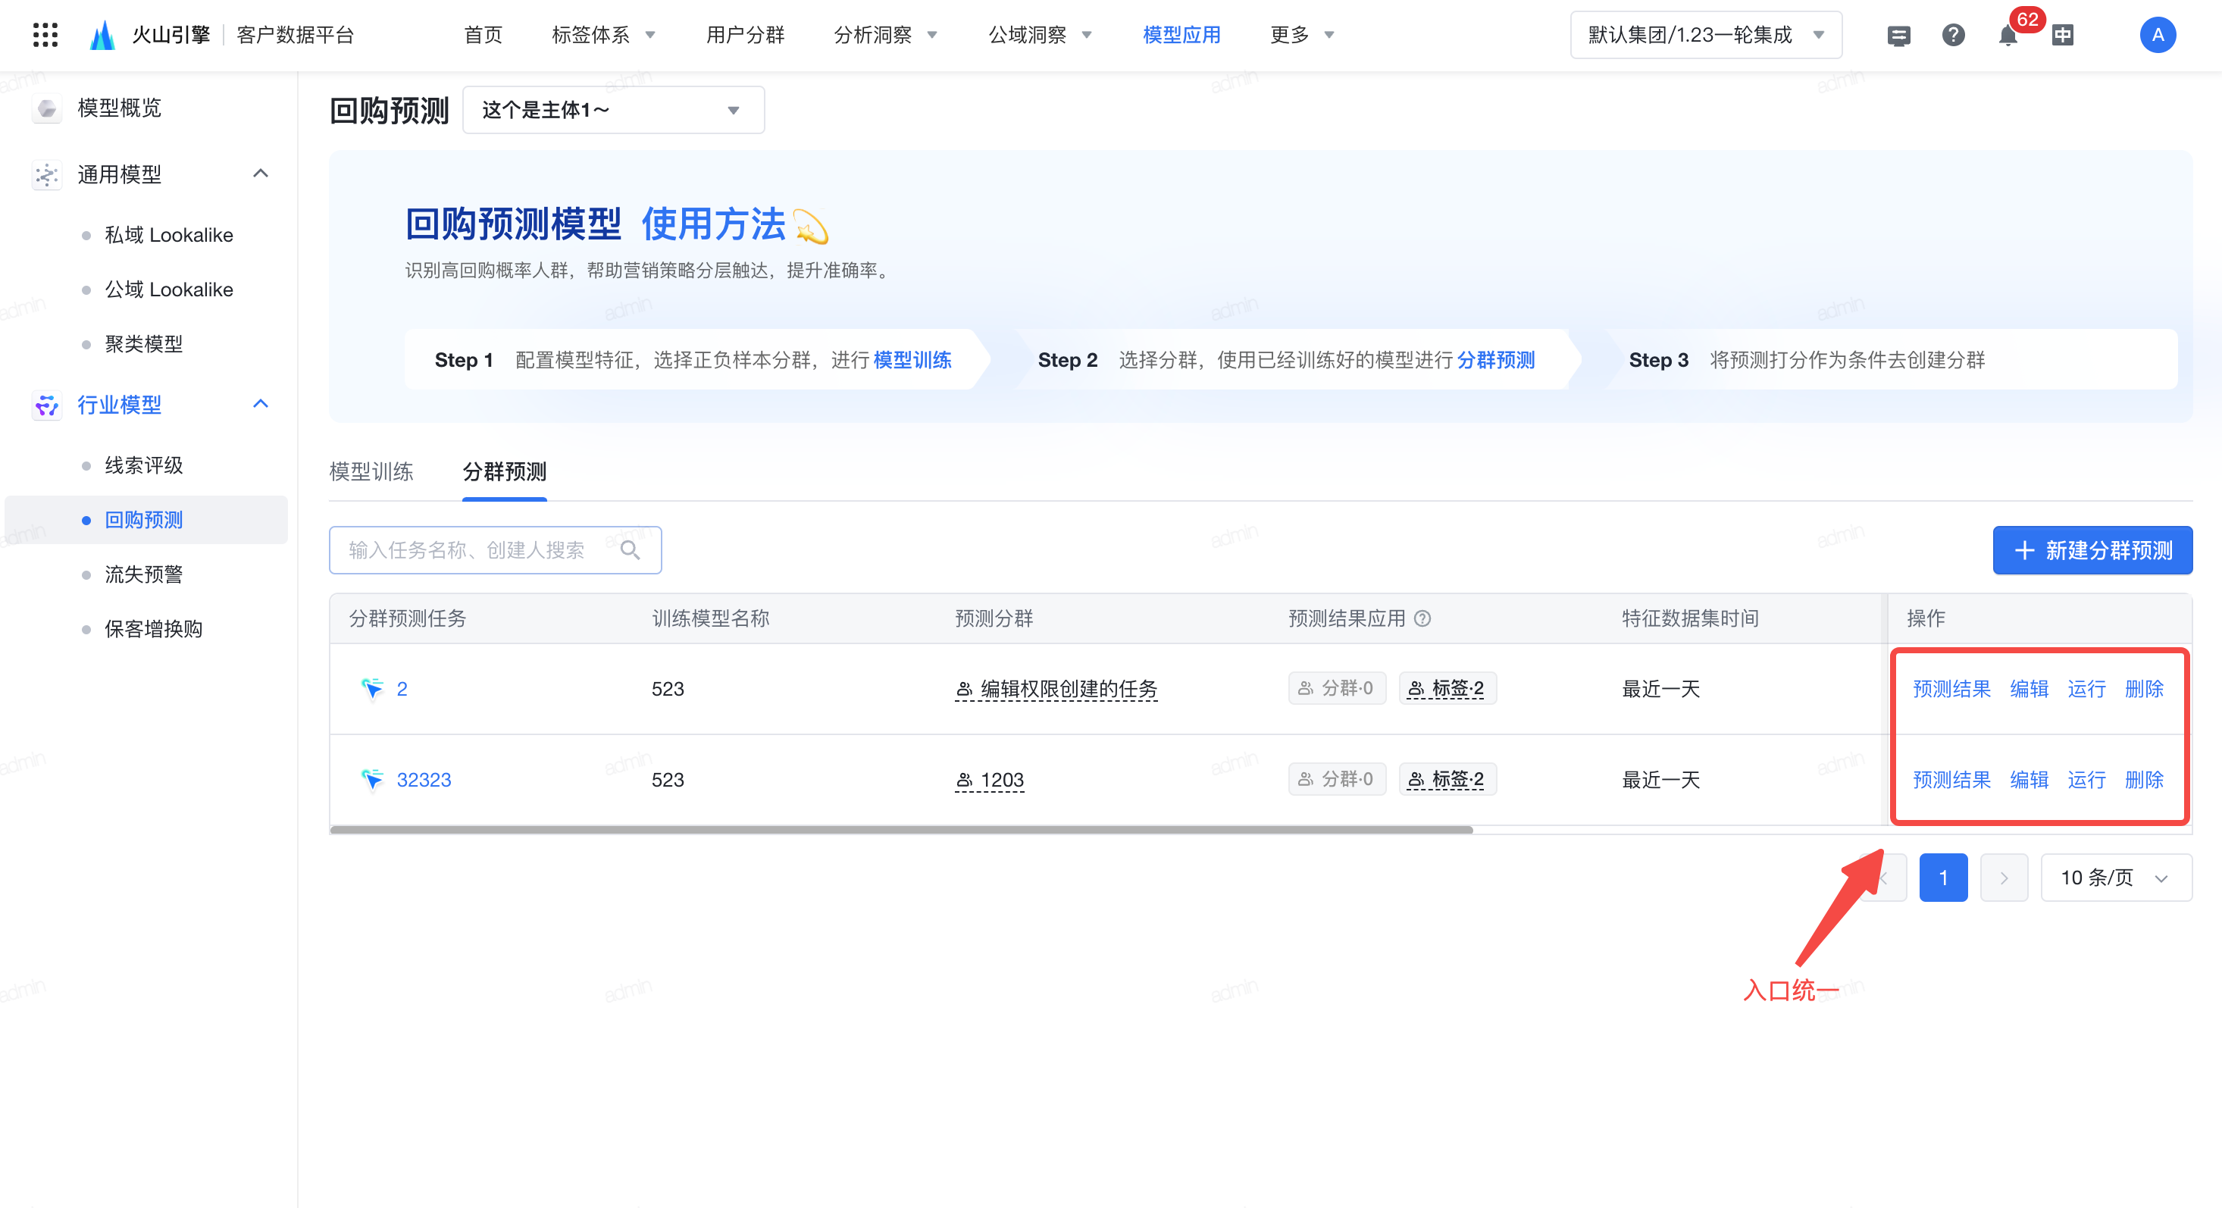This screenshot has height=1208, width=2222.
Task: Open 模型应用 in top navigation
Action: (1181, 35)
